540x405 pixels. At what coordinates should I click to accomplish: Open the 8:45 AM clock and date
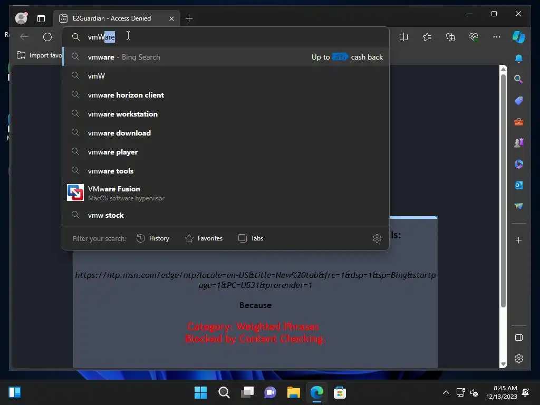click(502, 392)
